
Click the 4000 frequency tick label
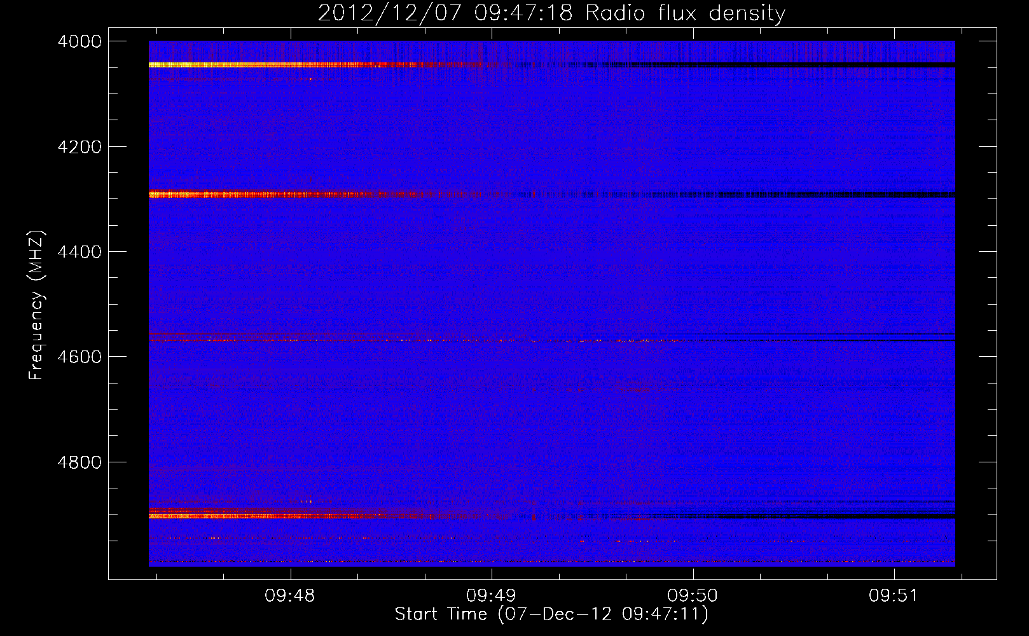[79, 41]
